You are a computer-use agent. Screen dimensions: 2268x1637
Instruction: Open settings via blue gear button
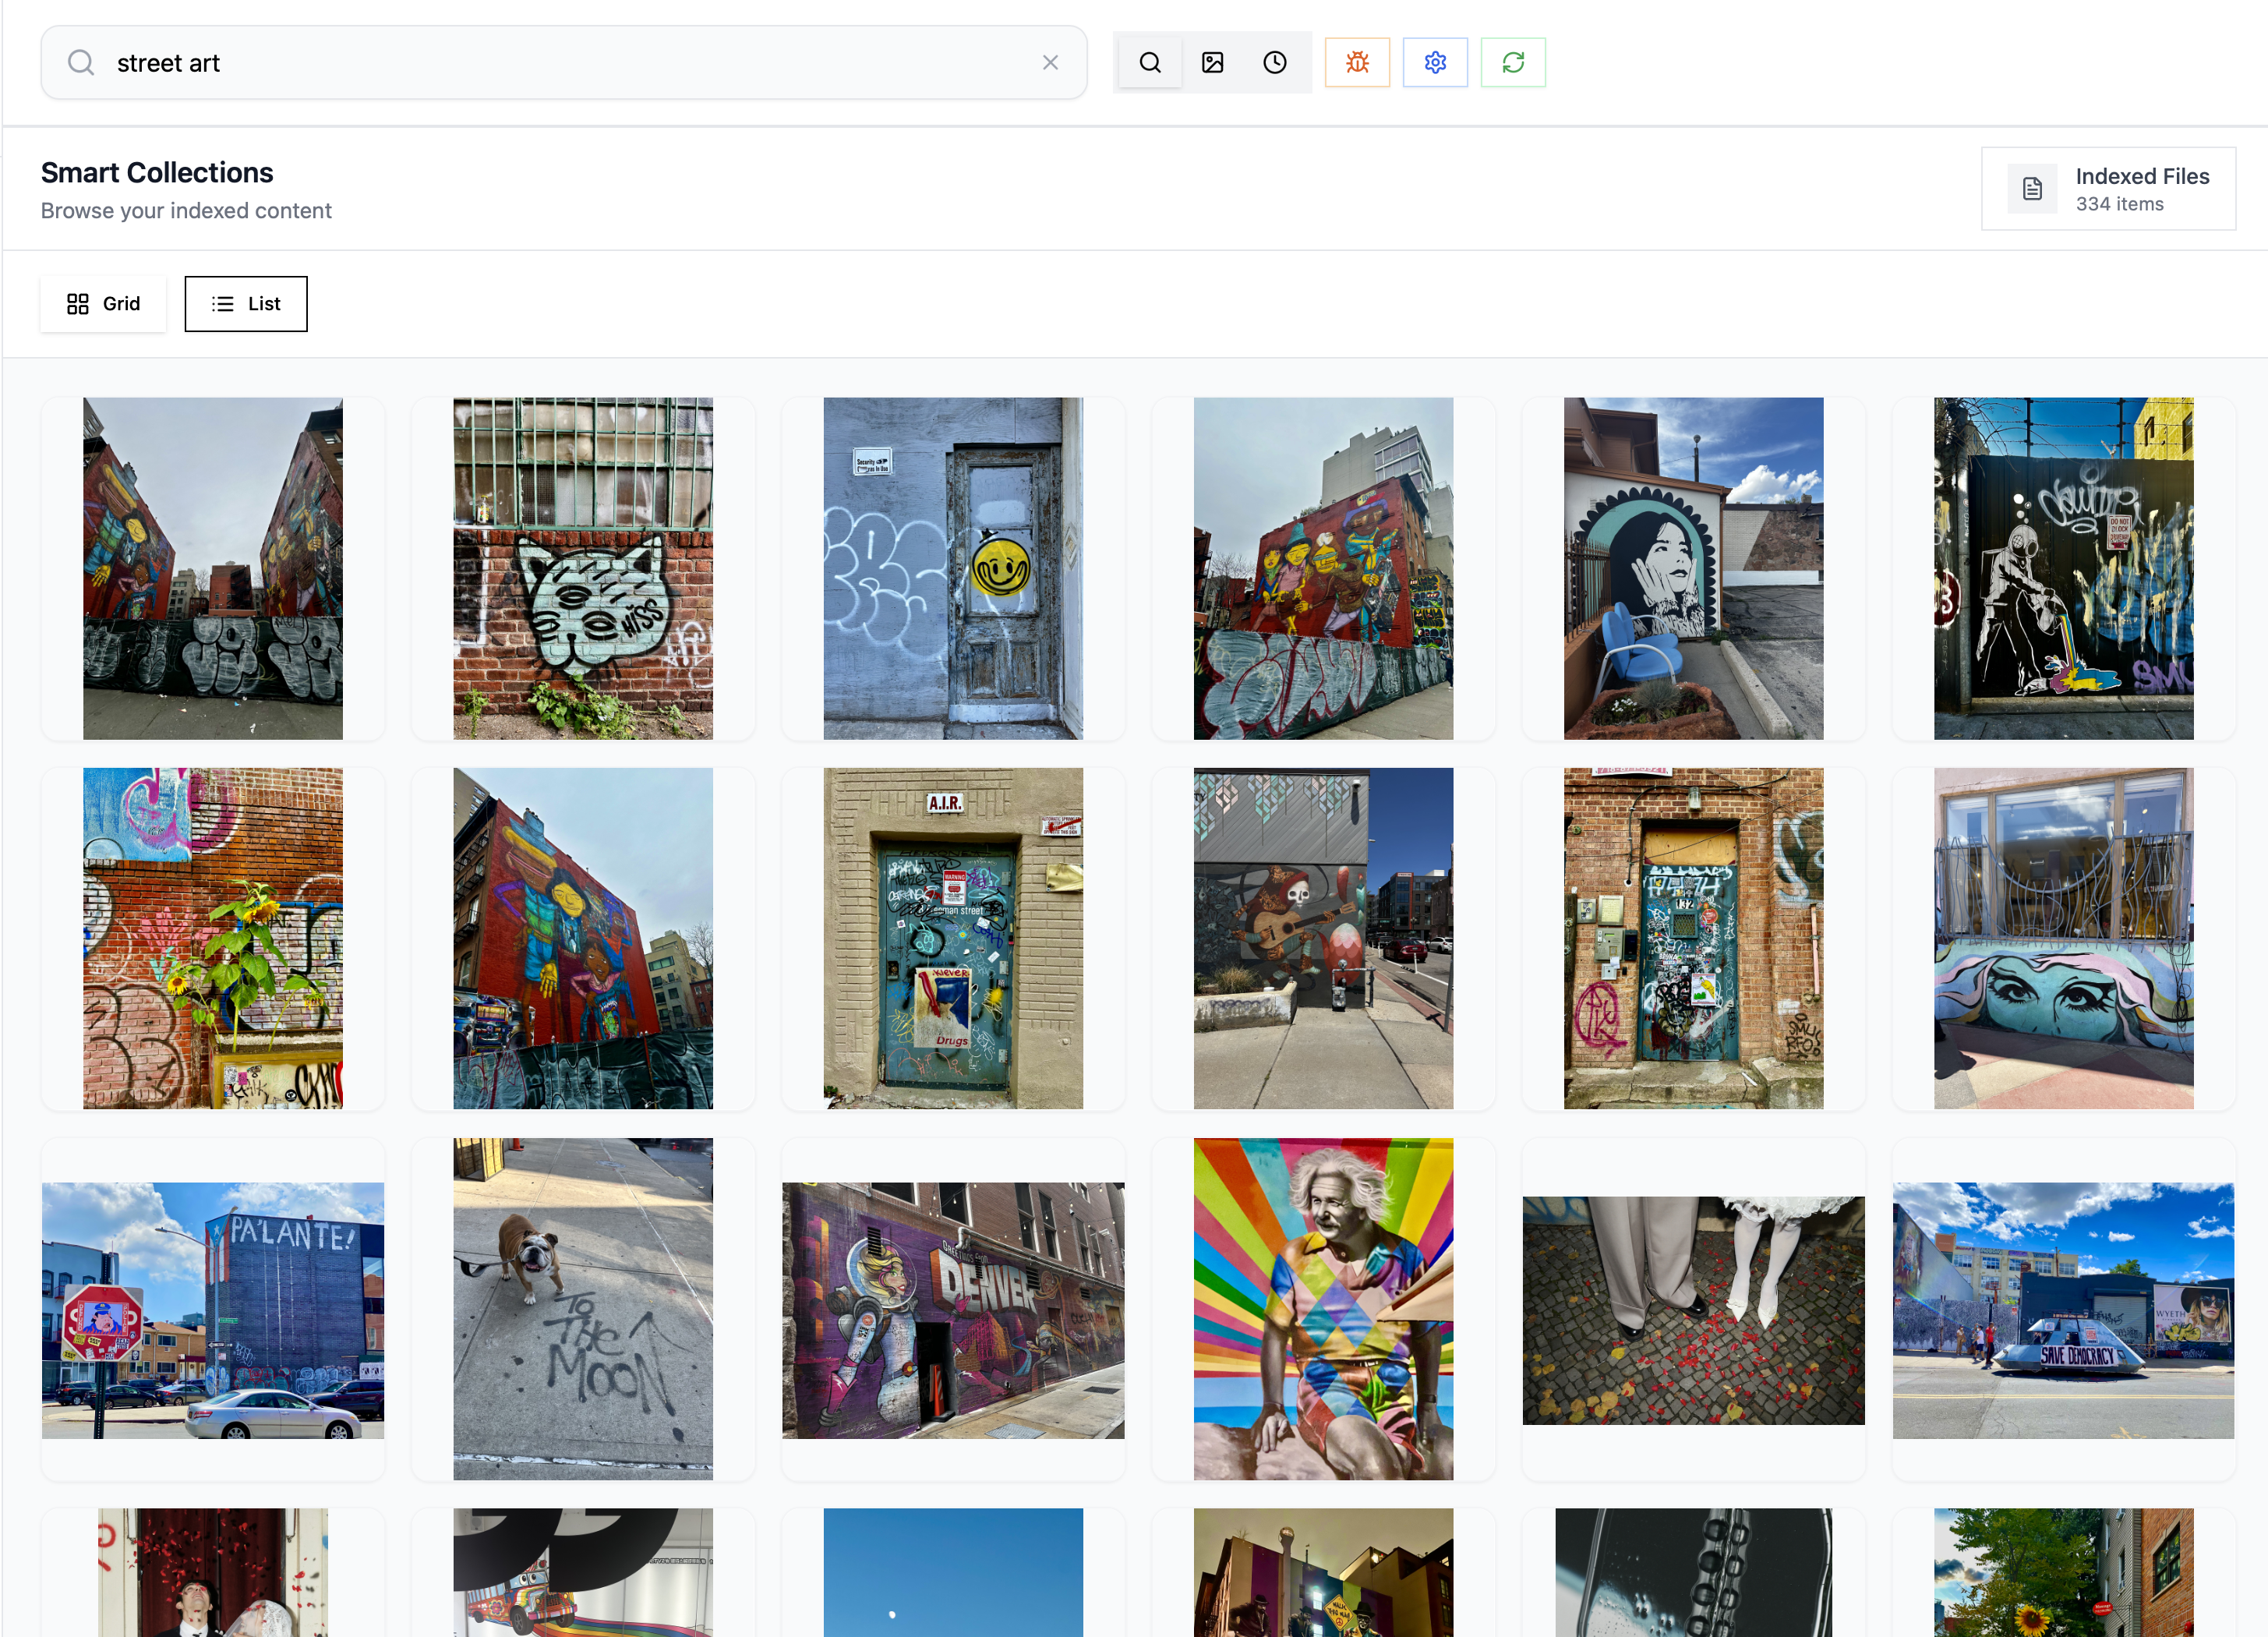pyautogui.click(x=1435, y=63)
